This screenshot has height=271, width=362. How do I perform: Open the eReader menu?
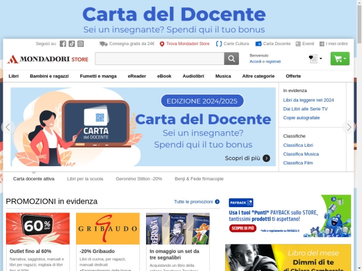[x=137, y=76]
